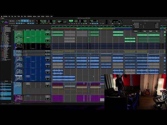
Task: Enable Grid edit mode
Action: tap(6, 22)
